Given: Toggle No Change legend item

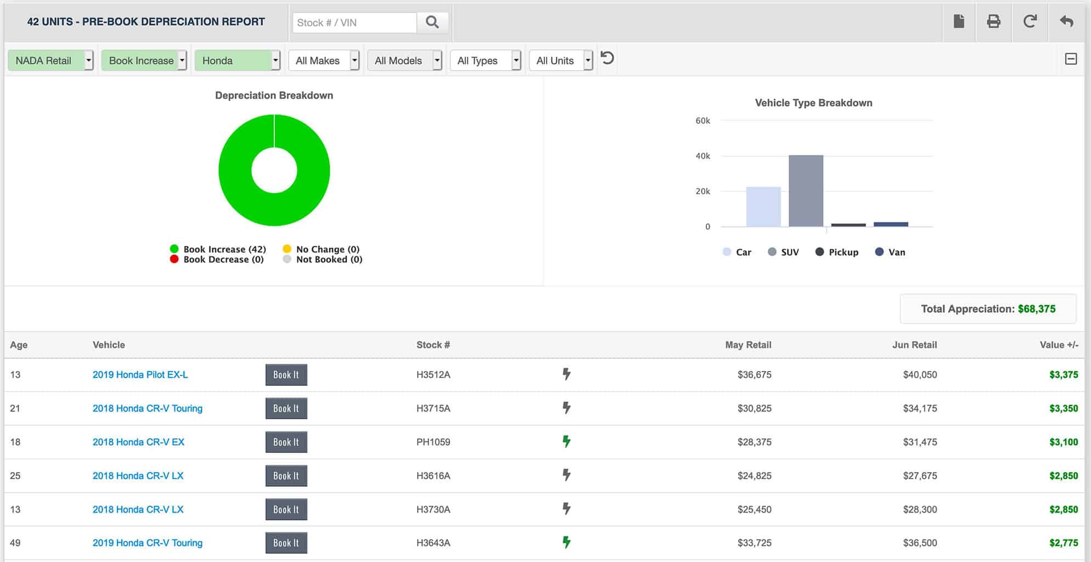Looking at the screenshot, I should [322, 249].
